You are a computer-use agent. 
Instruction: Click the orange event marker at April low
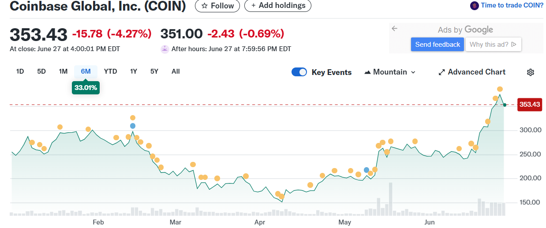pos(281,197)
